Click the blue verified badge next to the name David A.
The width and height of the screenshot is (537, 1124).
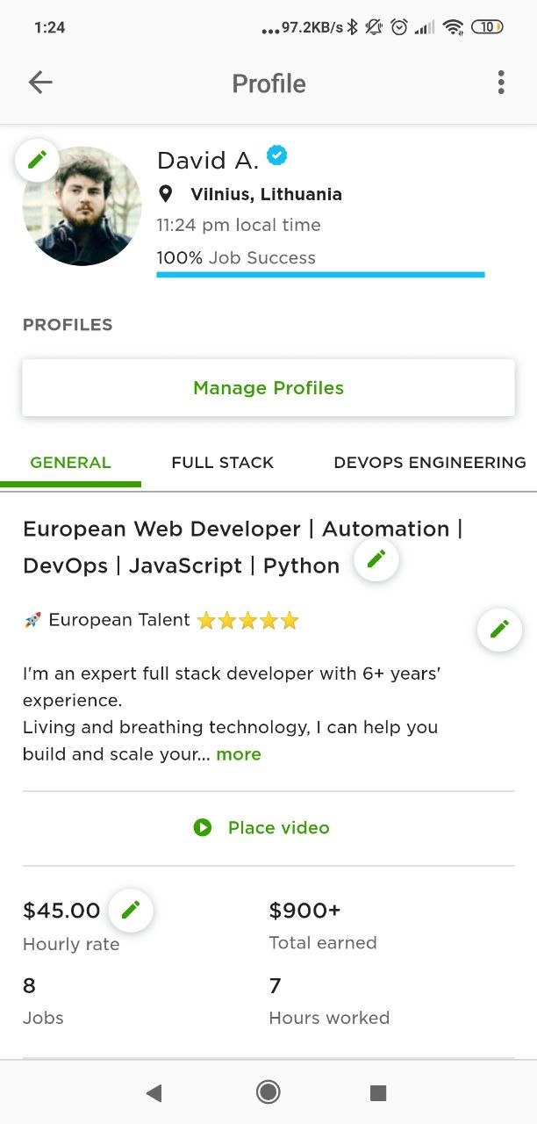[x=277, y=156]
